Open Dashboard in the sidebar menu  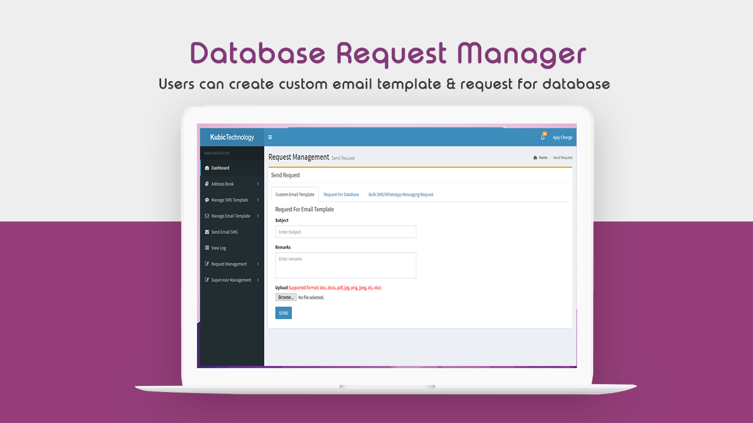(x=232, y=168)
